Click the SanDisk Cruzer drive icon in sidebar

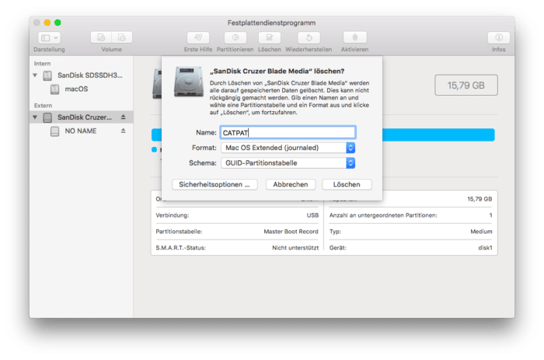point(47,117)
